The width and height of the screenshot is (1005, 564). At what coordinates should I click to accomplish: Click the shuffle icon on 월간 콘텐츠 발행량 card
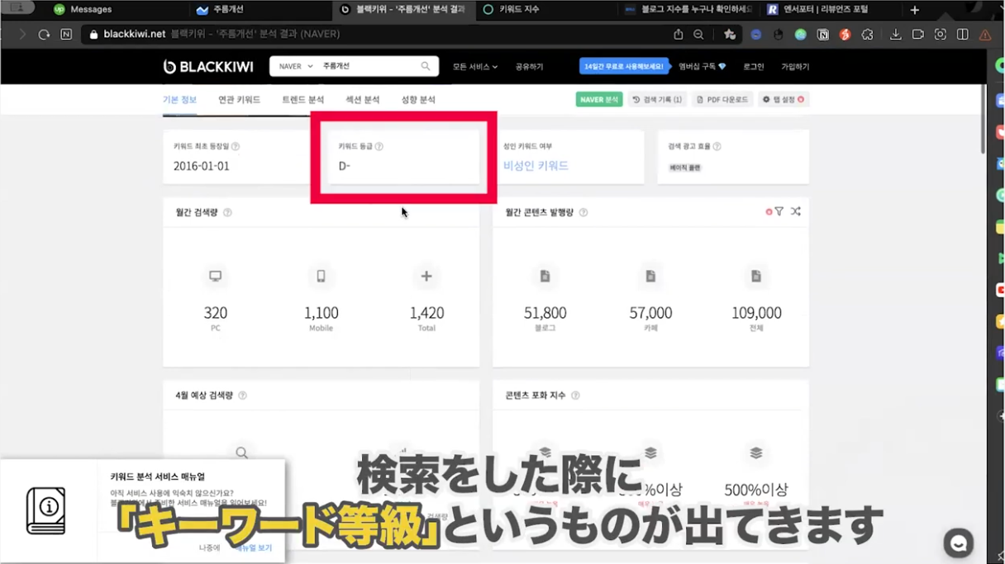coord(795,212)
